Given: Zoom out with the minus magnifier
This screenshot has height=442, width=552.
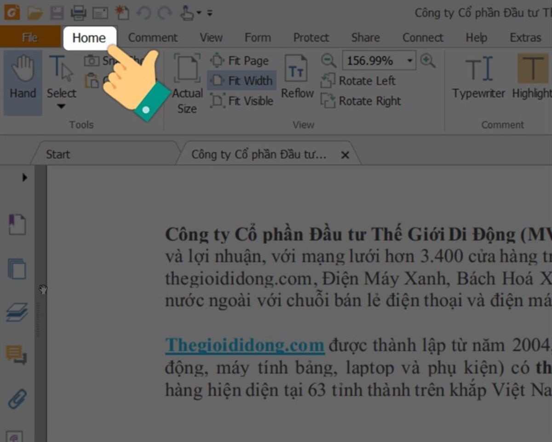Looking at the screenshot, I should 328,60.
